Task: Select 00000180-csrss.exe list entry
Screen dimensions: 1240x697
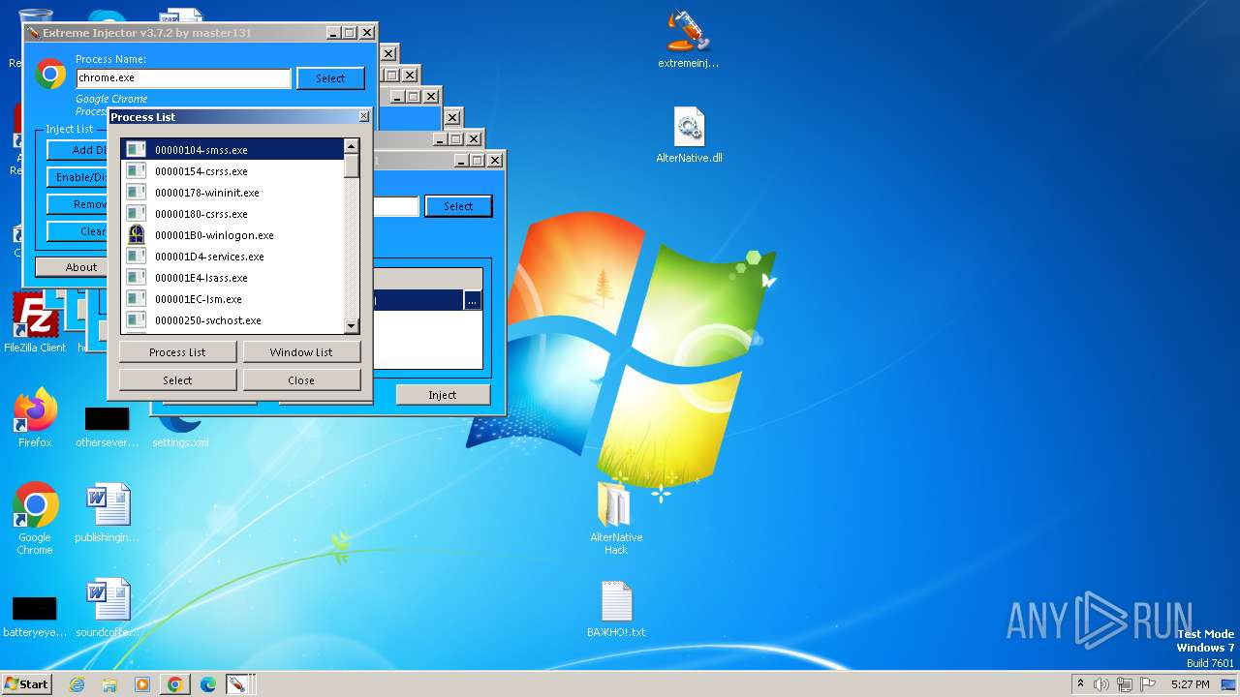Action: coord(232,214)
